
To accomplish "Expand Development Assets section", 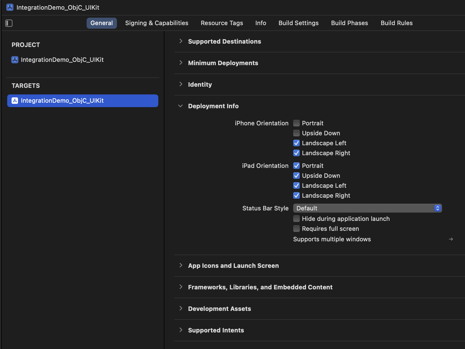I will [181, 308].
